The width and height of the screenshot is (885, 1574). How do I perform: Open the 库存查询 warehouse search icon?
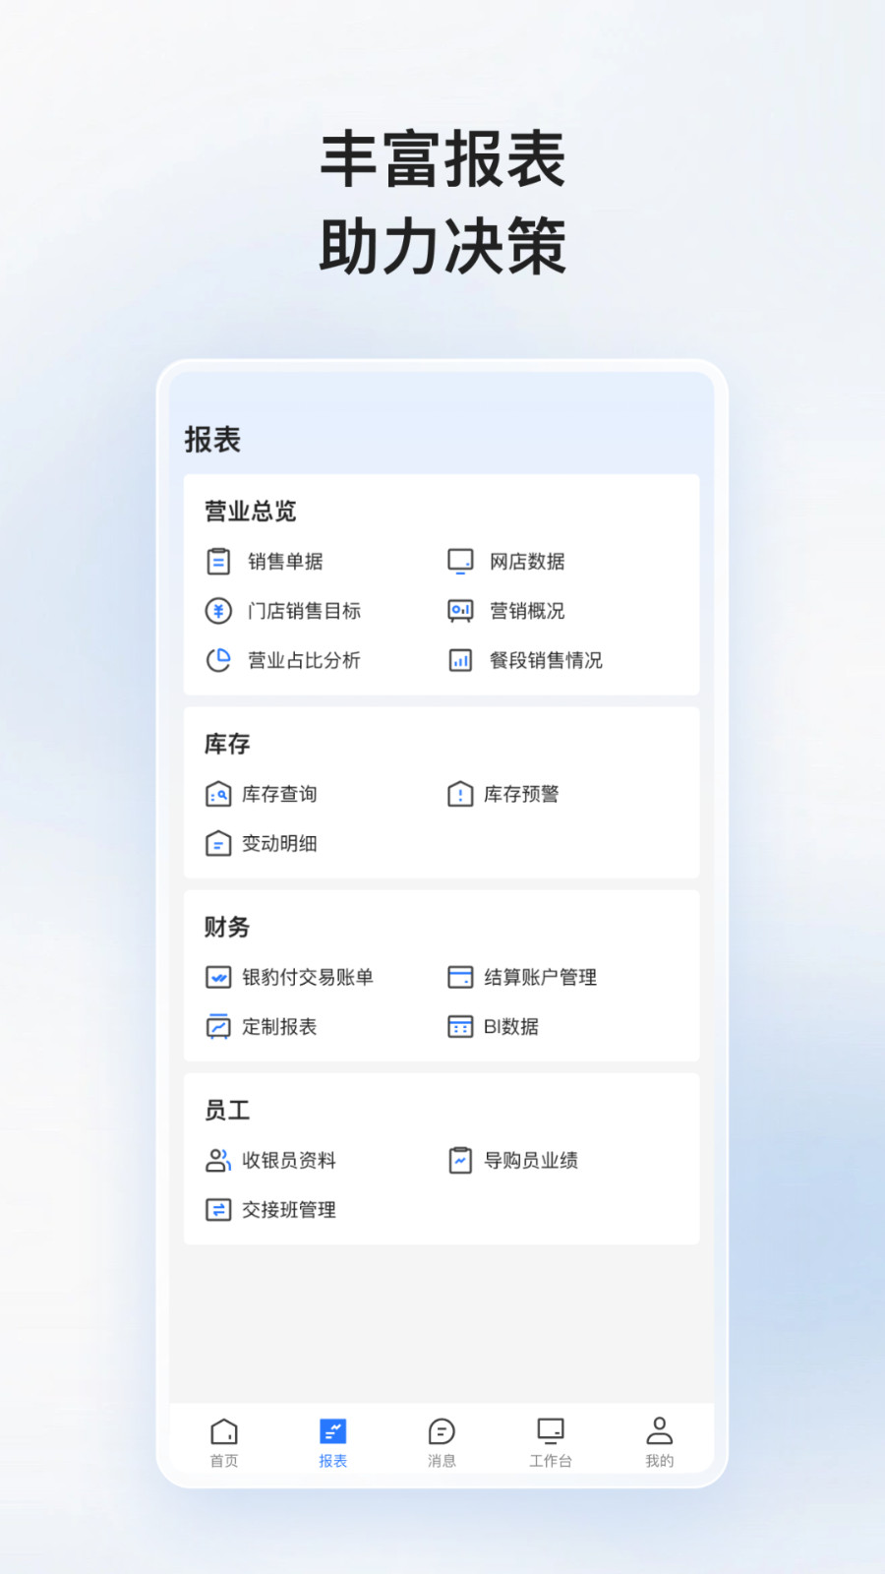pyautogui.click(x=218, y=794)
